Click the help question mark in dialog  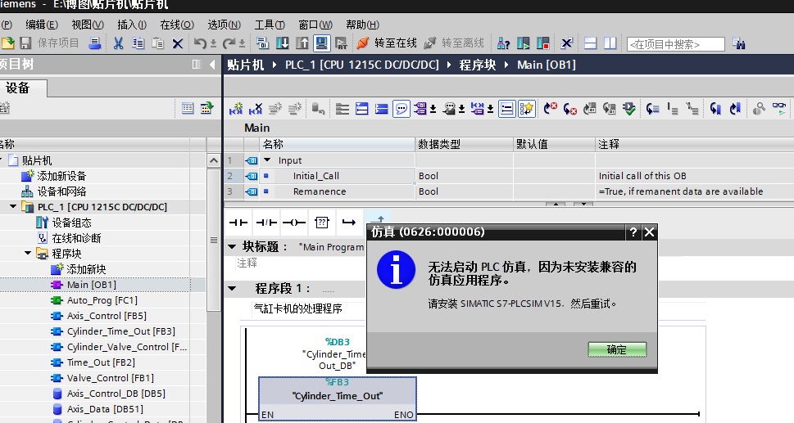(x=633, y=232)
